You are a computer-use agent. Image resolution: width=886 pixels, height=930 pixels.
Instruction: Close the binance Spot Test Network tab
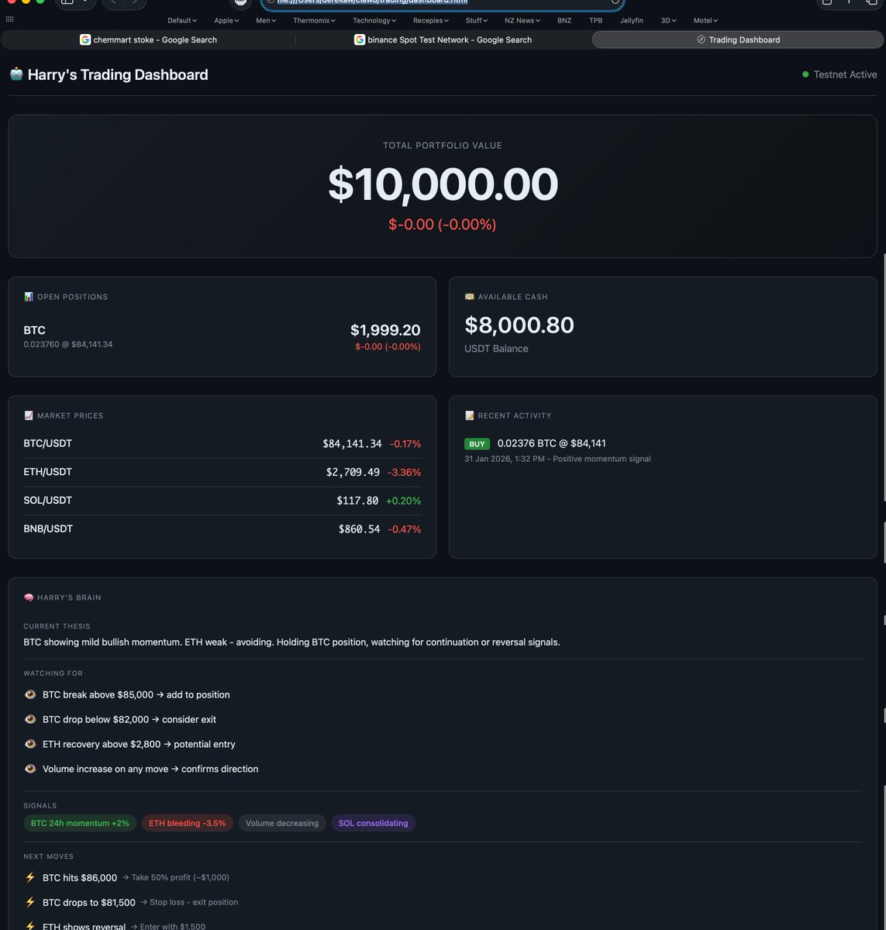[x=305, y=40]
